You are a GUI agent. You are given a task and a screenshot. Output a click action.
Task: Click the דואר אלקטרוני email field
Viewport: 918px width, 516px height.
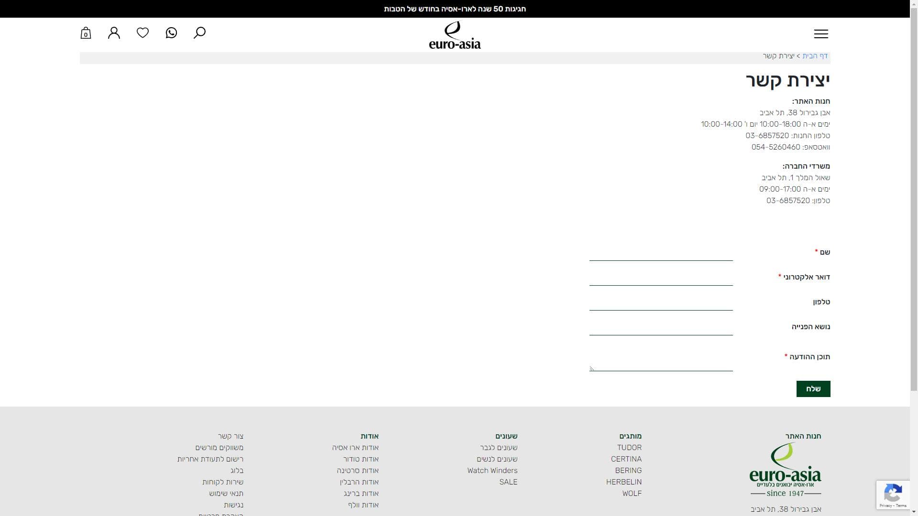[661, 278]
